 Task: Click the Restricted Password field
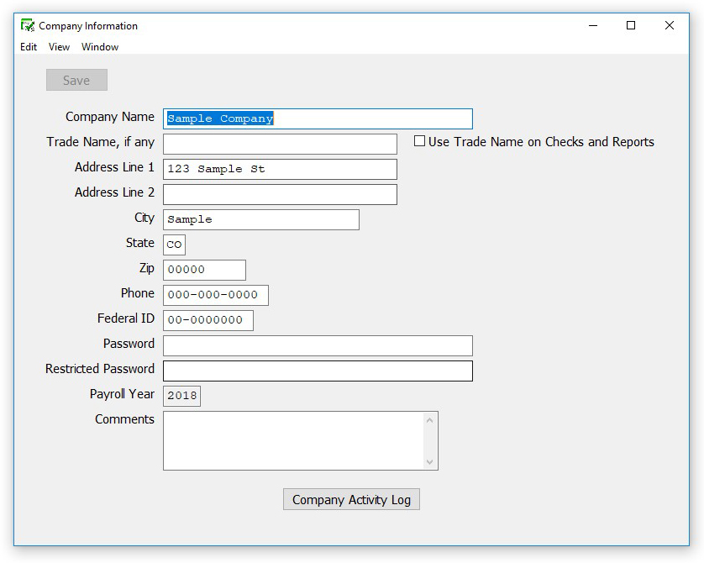coord(319,371)
